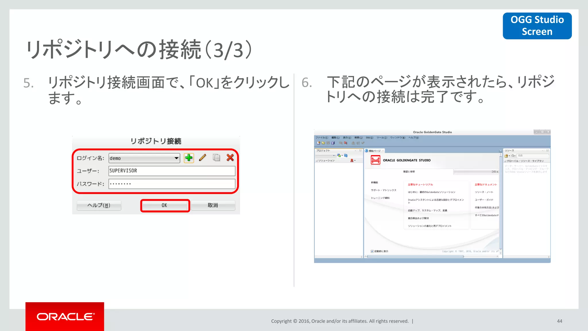The height and width of the screenshot is (331, 588).
Task: Open the OGG(O) menu
Action: [x=370, y=138]
